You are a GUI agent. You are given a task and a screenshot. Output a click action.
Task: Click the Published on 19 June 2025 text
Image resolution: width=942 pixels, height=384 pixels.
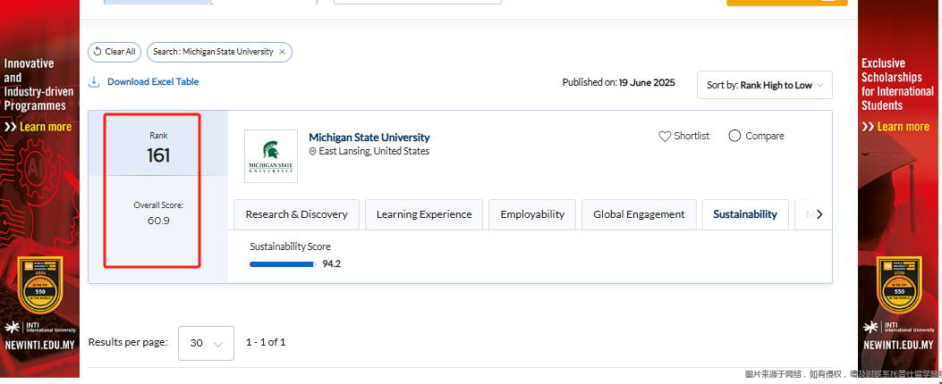pos(619,83)
